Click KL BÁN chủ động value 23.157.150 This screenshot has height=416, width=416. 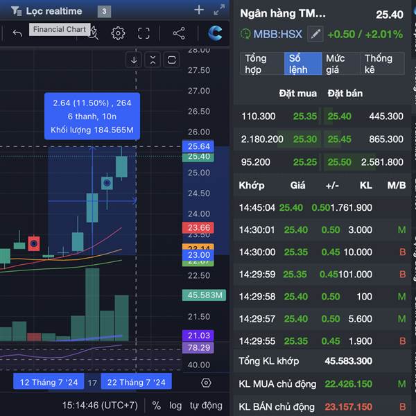348,406
